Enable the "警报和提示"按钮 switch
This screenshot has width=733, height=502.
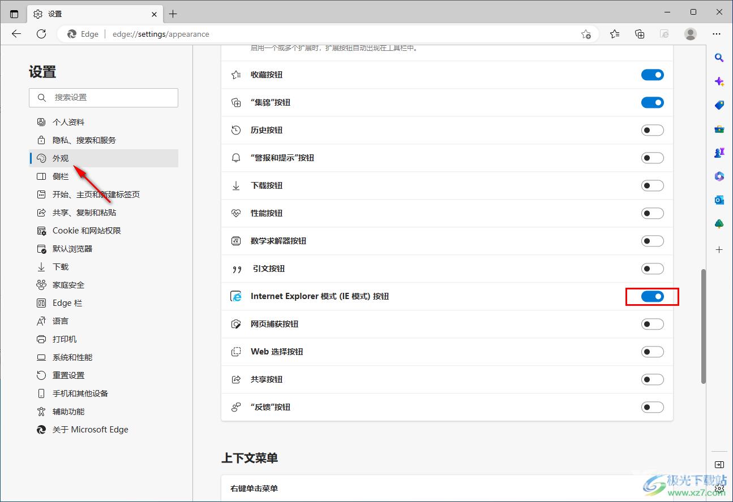[652, 158]
